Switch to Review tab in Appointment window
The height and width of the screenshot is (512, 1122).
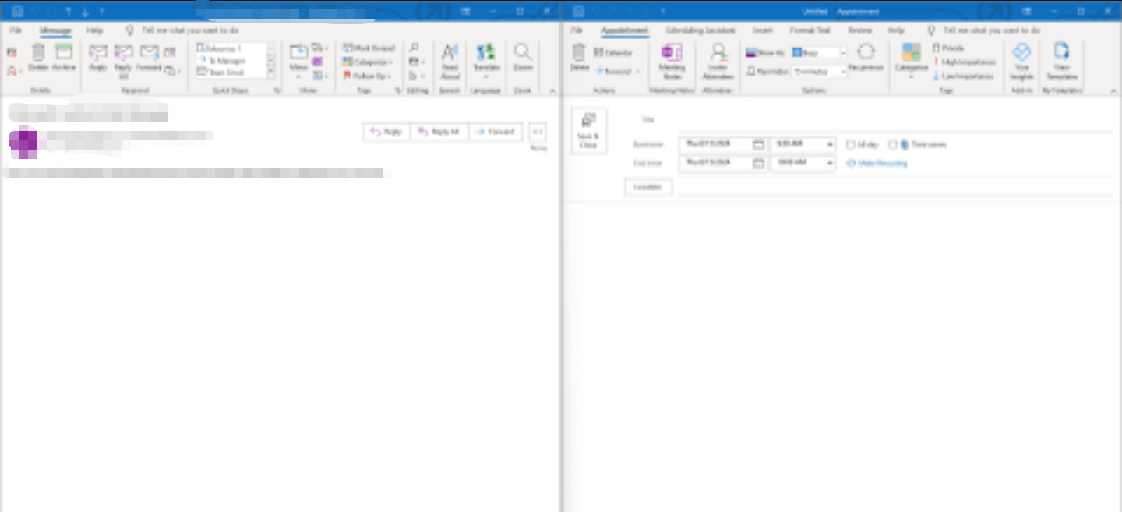(860, 30)
